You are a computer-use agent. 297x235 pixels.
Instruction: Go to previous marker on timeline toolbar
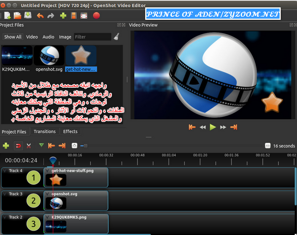click(52, 146)
